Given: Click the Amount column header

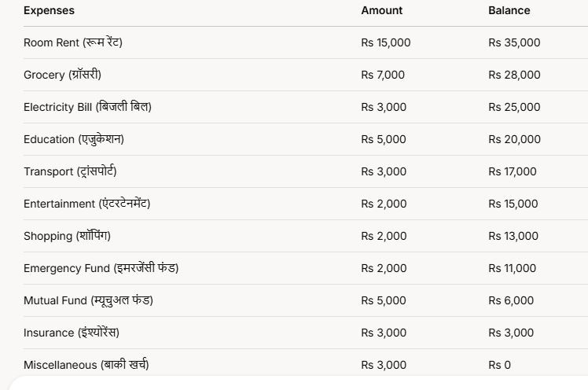Looking at the screenshot, I should pyautogui.click(x=381, y=10).
